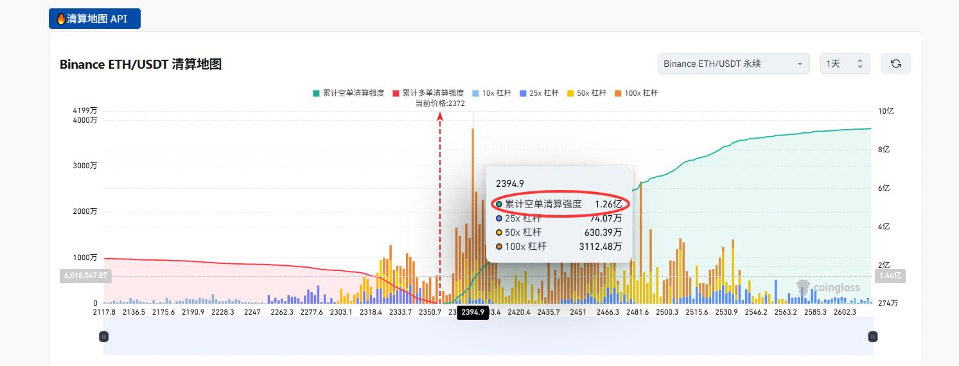959x366 pixels.
Task: Click x-axis label 2602.3
Action: [845, 312]
